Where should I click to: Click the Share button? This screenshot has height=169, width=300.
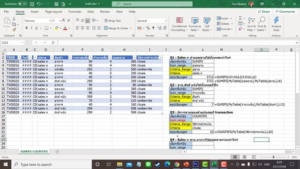point(263,11)
